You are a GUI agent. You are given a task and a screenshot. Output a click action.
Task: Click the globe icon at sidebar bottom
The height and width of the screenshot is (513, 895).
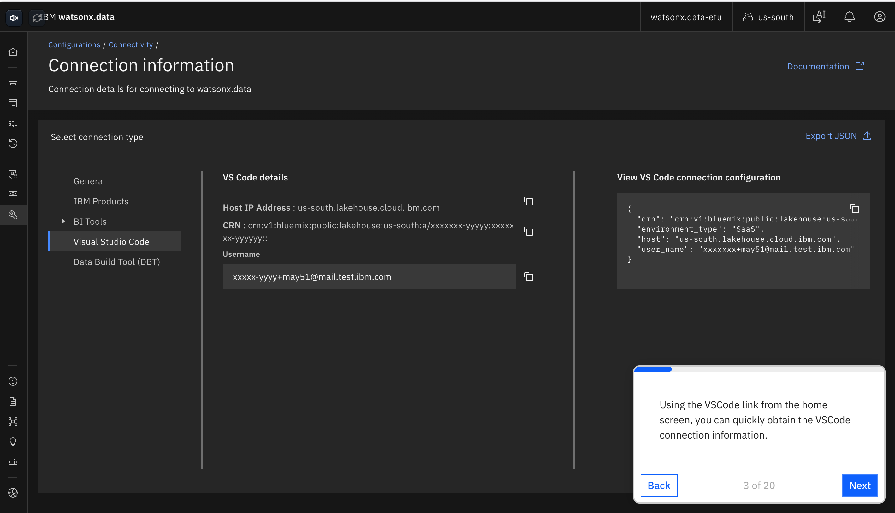click(13, 492)
